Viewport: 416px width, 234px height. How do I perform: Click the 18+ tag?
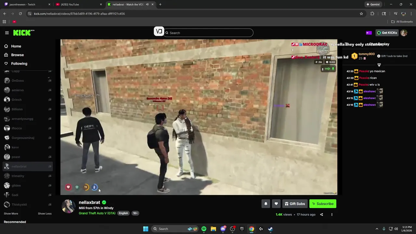(x=135, y=213)
